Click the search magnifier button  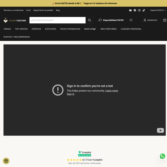click(x=89, y=20)
